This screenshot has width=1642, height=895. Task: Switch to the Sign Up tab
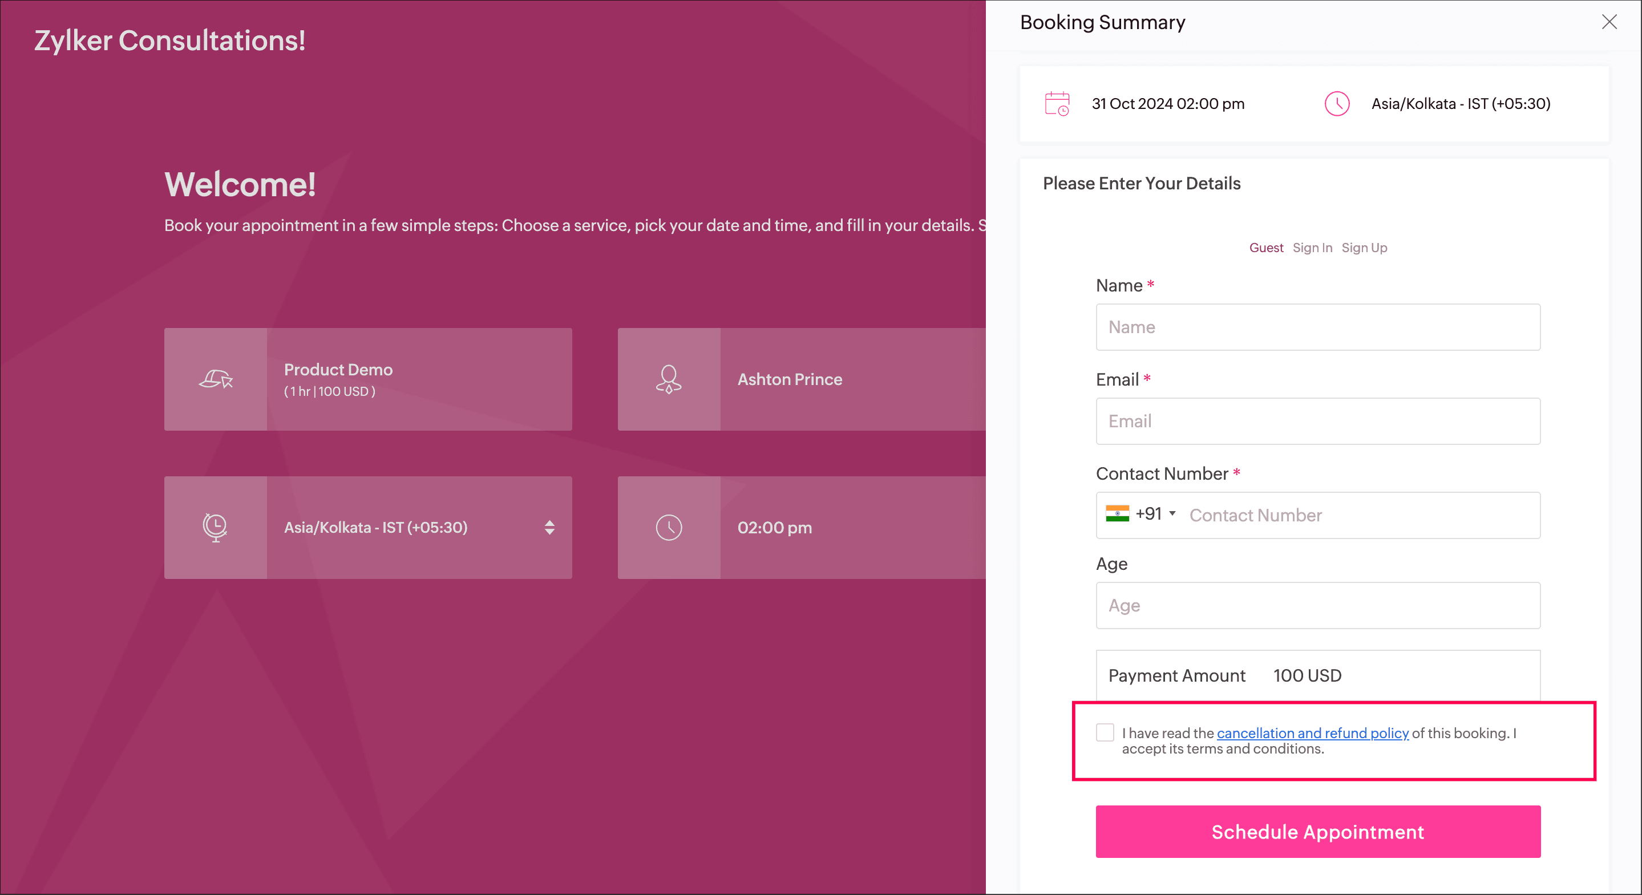(1364, 248)
